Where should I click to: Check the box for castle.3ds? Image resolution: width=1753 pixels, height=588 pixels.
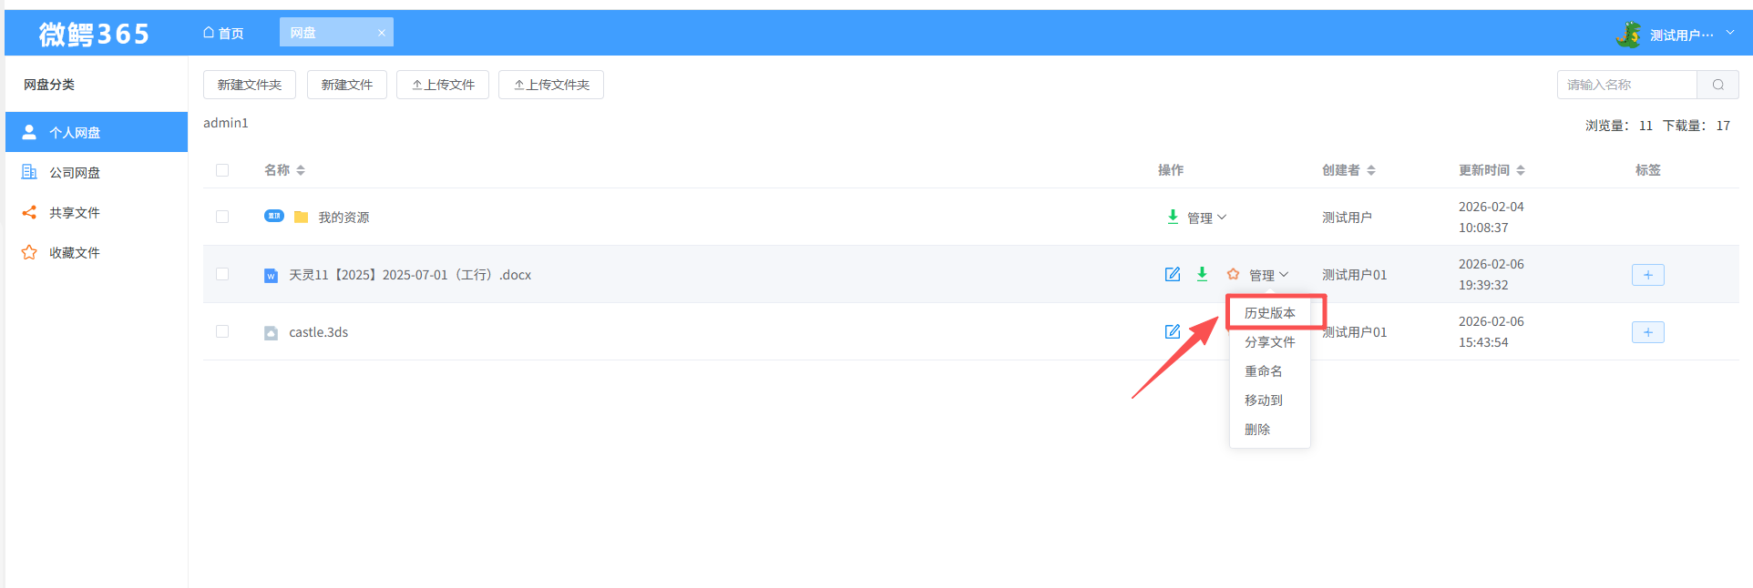click(x=222, y=331)
